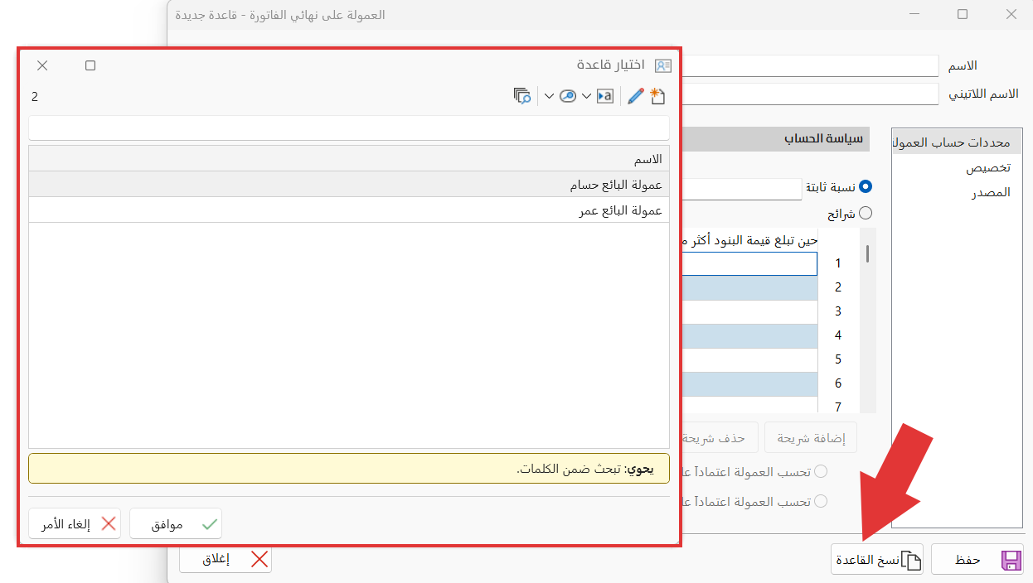Click tier row number 6
This screenshot has height=583, width=1033.
point(838,383)
